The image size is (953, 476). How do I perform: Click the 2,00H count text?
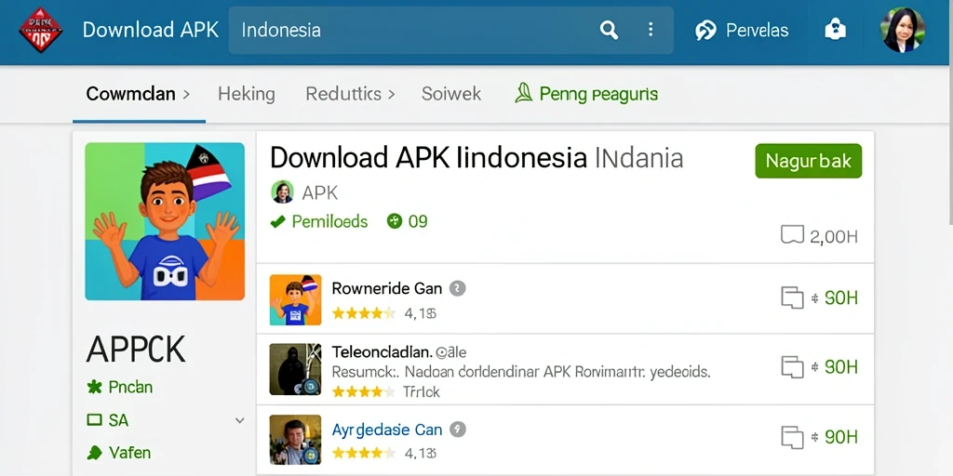(833, 236)
